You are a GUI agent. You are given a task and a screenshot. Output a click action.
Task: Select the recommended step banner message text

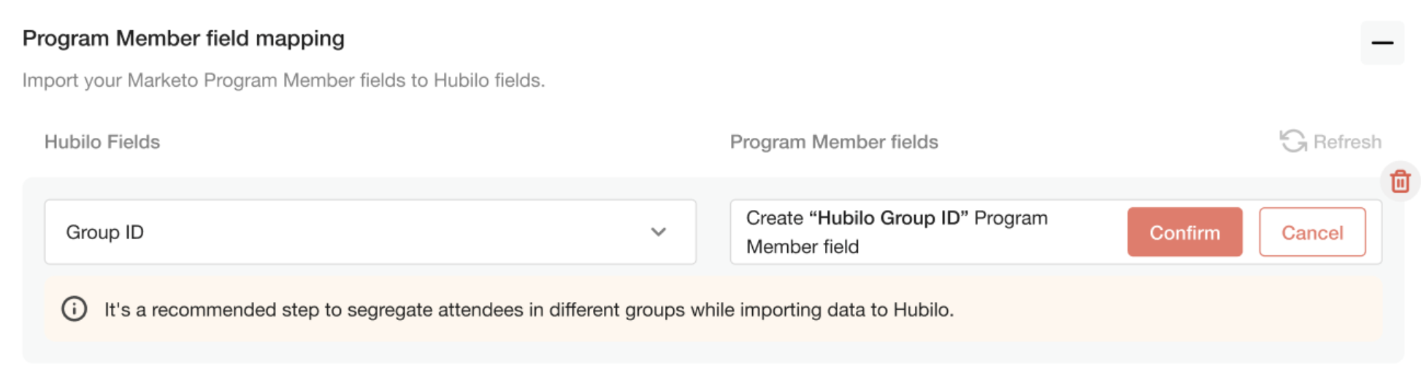click(529, 309)
